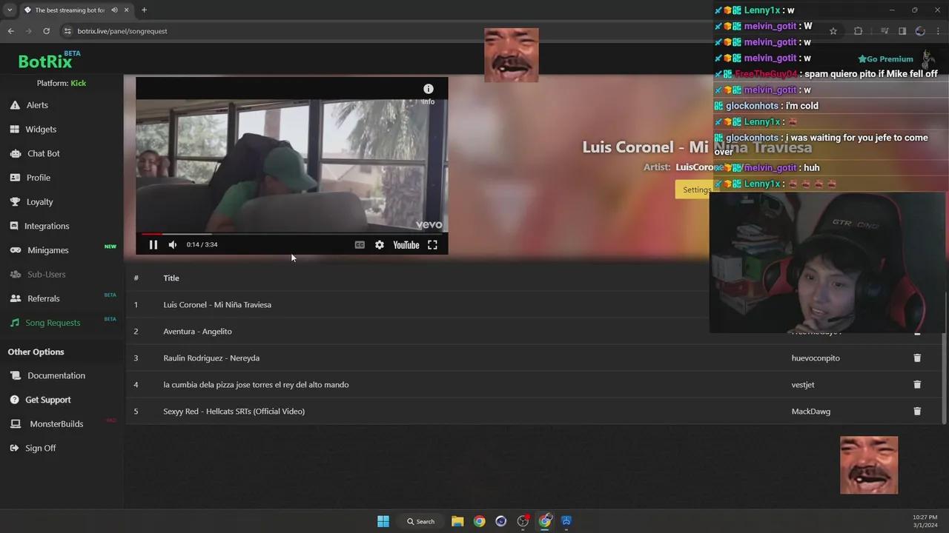The height and width of the screenshot is (533, 949).
Task: Click the video info icon
Action: coord(428,89)
